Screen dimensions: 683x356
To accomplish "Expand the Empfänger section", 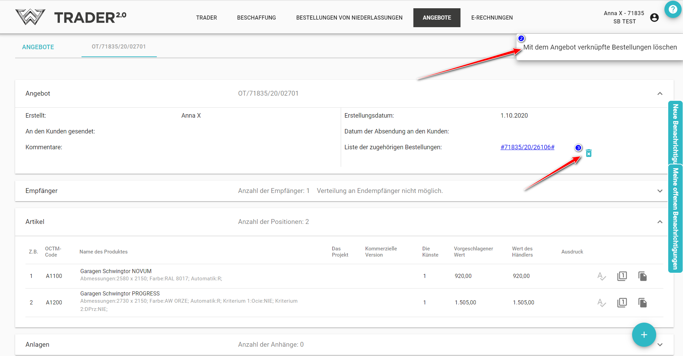I will point(660,191).
